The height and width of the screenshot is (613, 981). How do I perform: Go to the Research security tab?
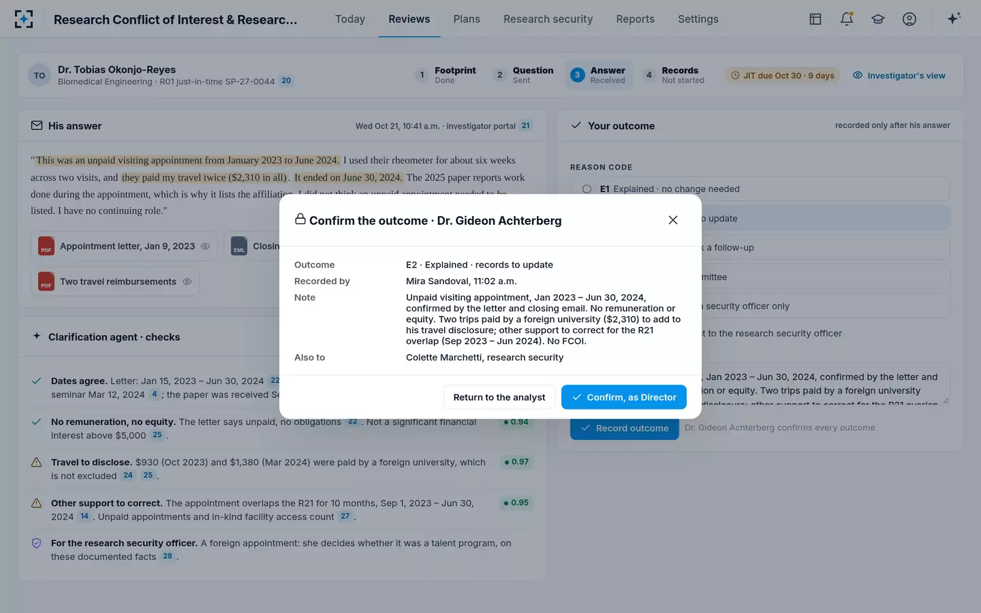[x=548, y=19]
